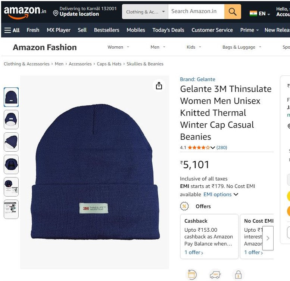
Task: Click next arrow in offers carousel
Action: click(x=268, y=238)
